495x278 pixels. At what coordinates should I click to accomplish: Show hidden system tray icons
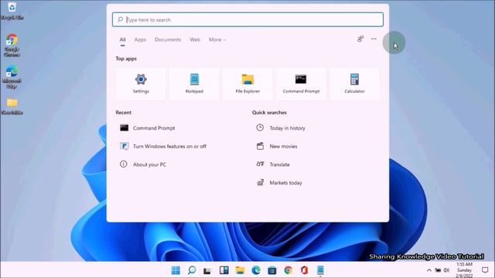pyautogui.click(x=428, y=270)
